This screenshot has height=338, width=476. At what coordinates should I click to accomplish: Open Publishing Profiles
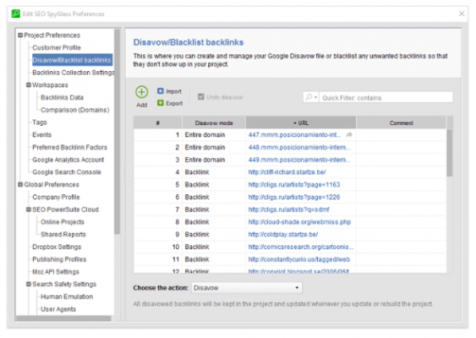tap(59, 259)
